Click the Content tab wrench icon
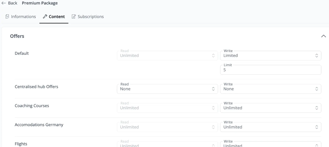 (x=45, y=17)
